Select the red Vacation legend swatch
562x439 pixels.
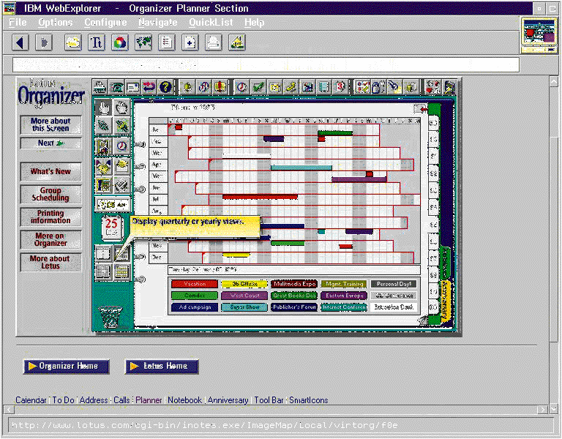pyautogui.click(x=194, y=284)
